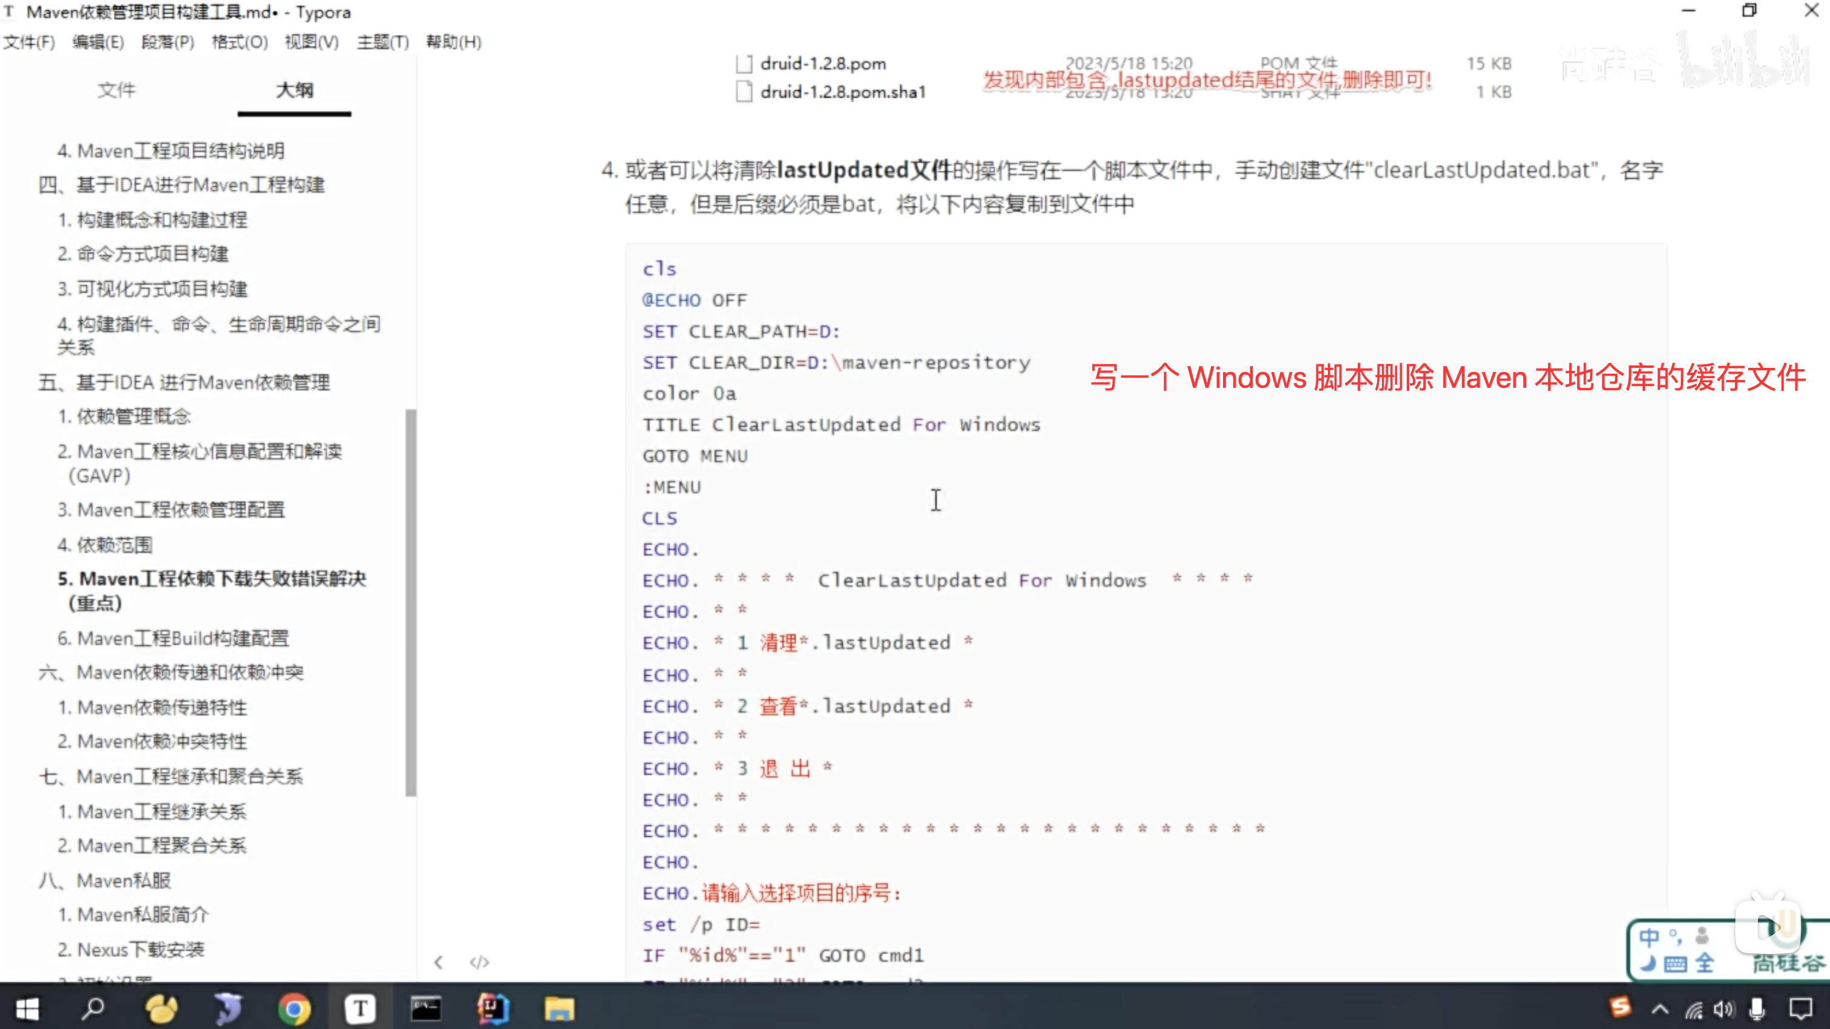This screenshot has height=1029, width=1830.
Task: Open the 格式(O) menu
Action: click(240, 42)
